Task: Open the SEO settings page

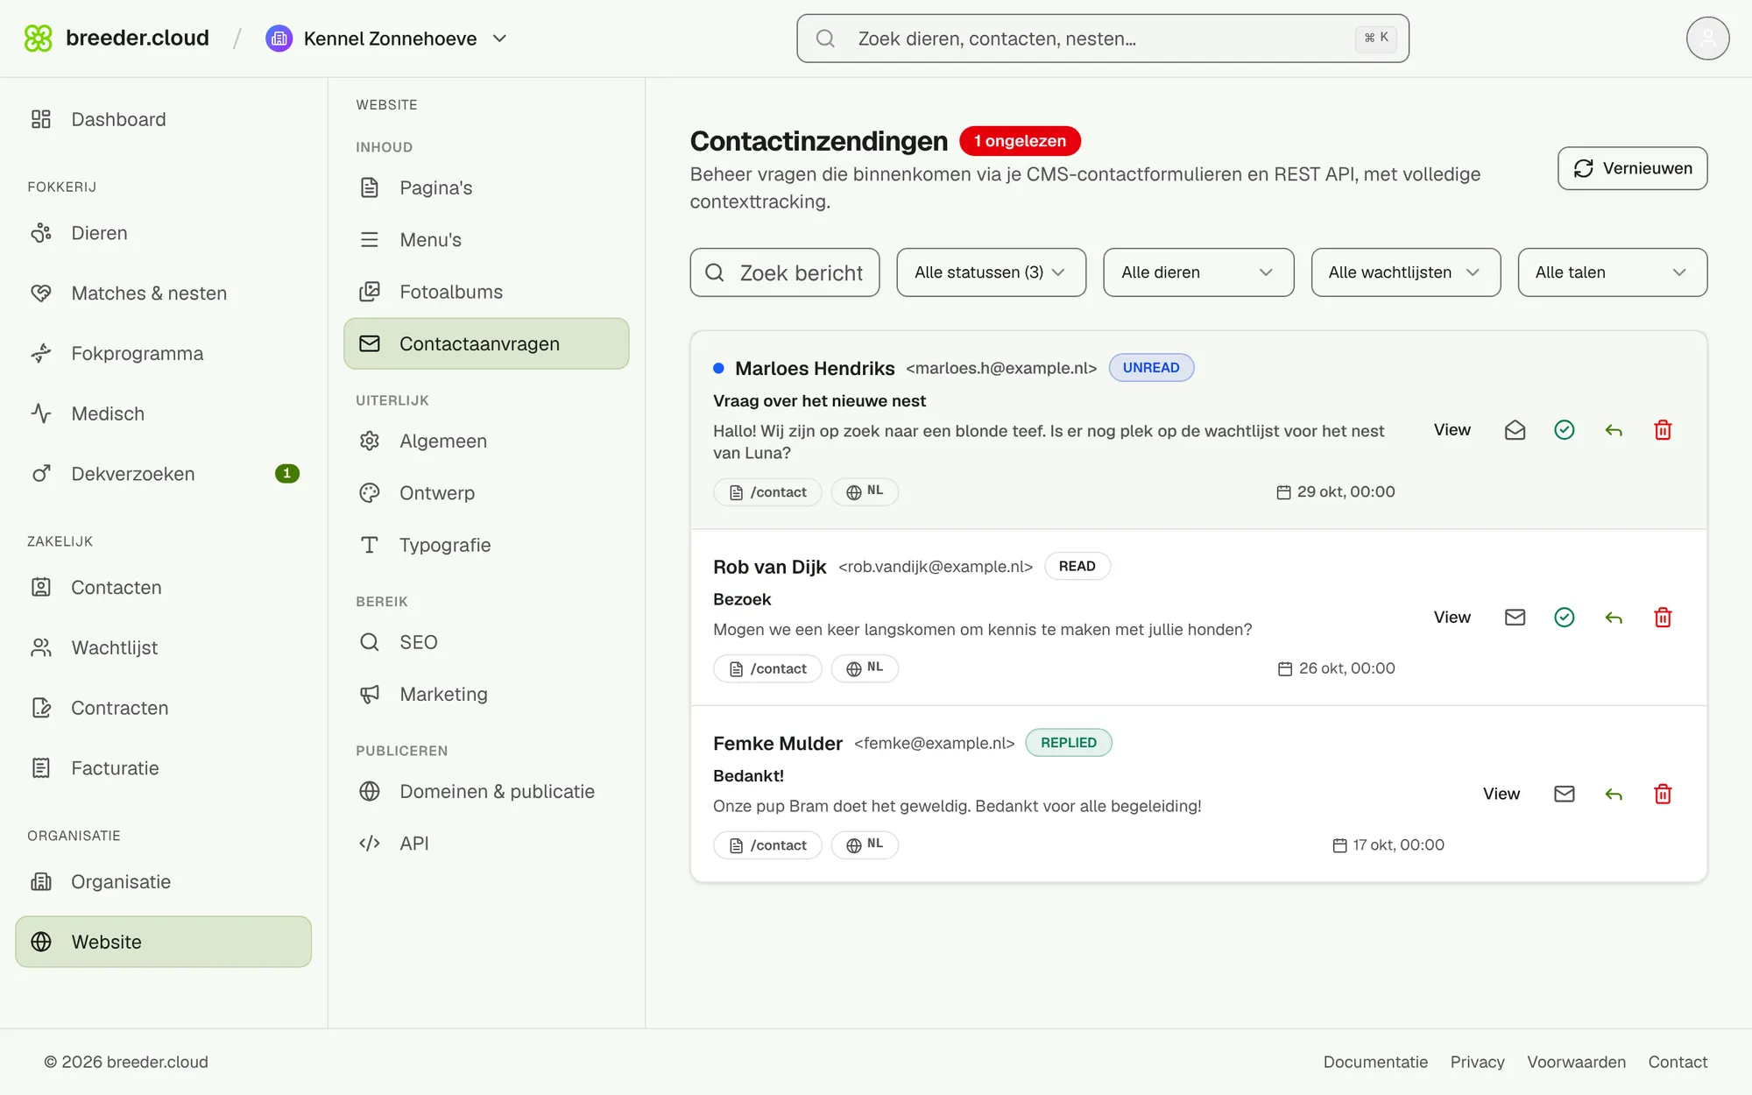Action: coord(486,642)
